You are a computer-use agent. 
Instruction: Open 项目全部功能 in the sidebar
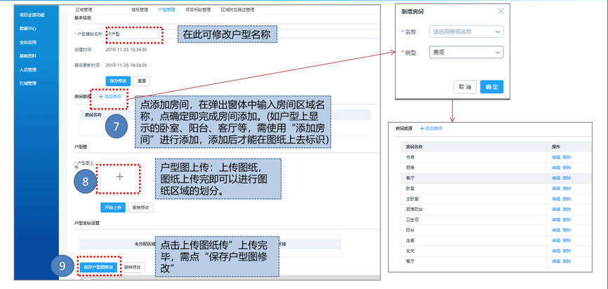(32, 15)
